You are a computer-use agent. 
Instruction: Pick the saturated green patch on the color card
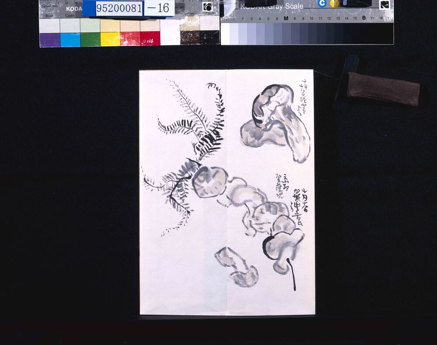pyautogui.click(x=90, y=39)
